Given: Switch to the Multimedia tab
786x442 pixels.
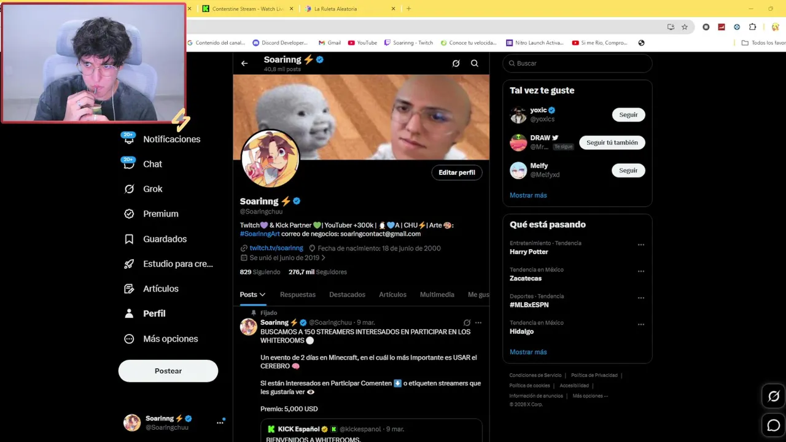Looking at the screenshot, I should coord(437,295).
